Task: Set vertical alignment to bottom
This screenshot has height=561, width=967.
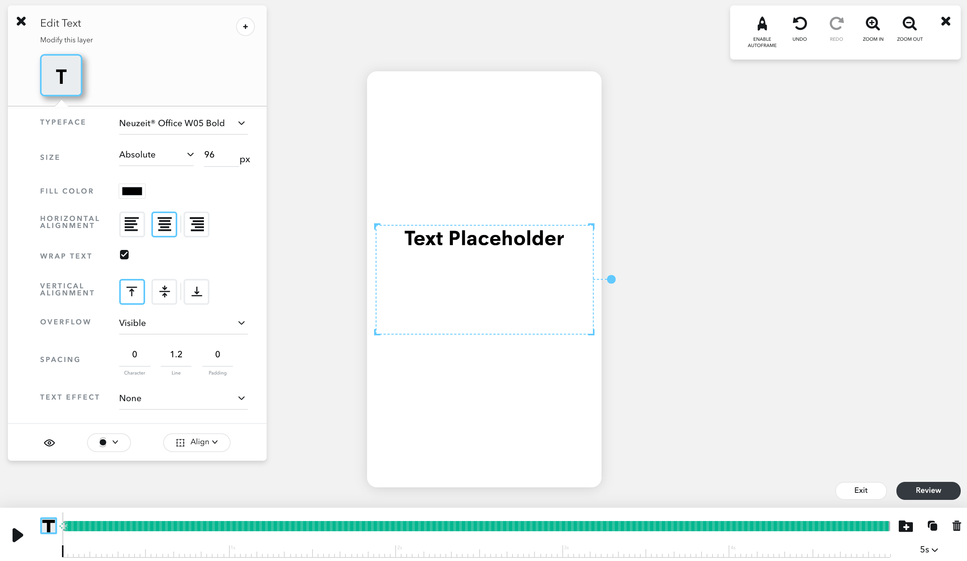Action: point(196,292)
